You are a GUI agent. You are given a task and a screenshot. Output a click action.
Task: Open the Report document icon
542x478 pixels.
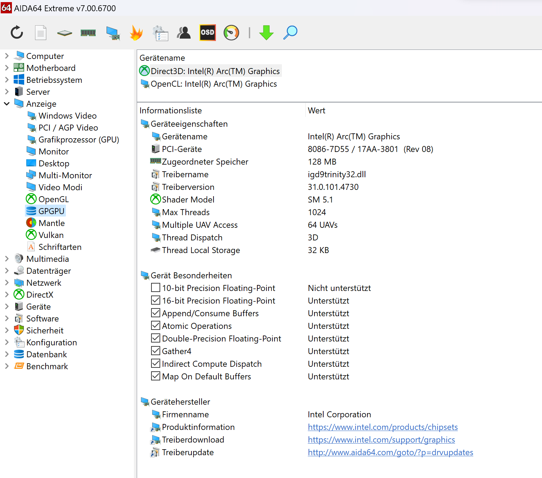pos(41,33)
